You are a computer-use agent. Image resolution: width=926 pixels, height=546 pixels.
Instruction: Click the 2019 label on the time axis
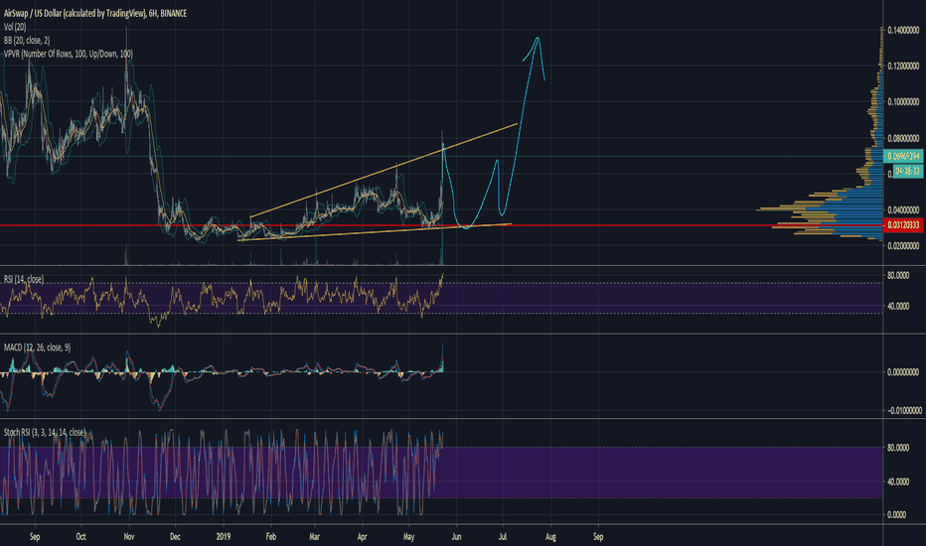click(x=224, y=536)
